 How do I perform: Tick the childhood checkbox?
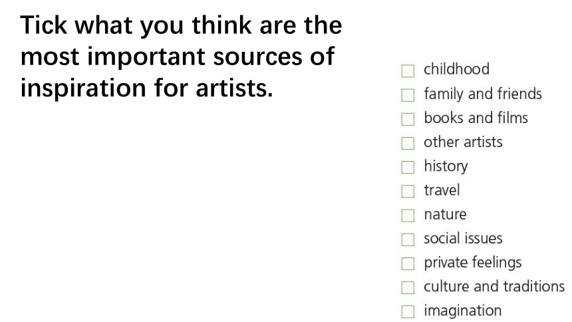[x=408, y=71]
